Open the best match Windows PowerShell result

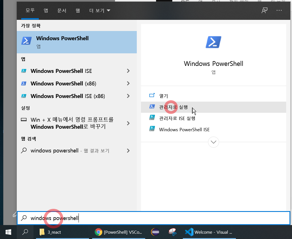pyautogui.click(x=77, y=42)
